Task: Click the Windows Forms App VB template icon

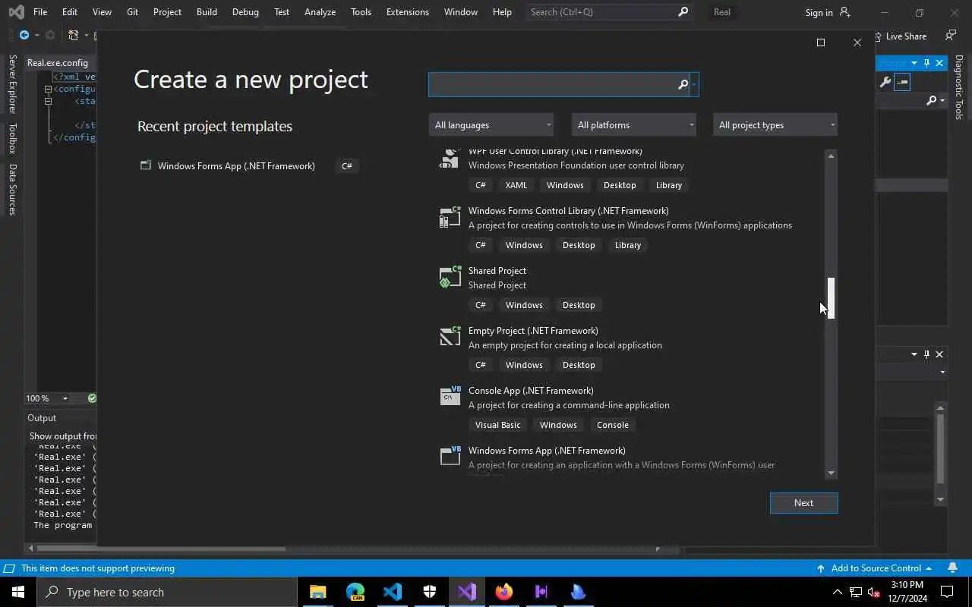Action: (450, 457)
